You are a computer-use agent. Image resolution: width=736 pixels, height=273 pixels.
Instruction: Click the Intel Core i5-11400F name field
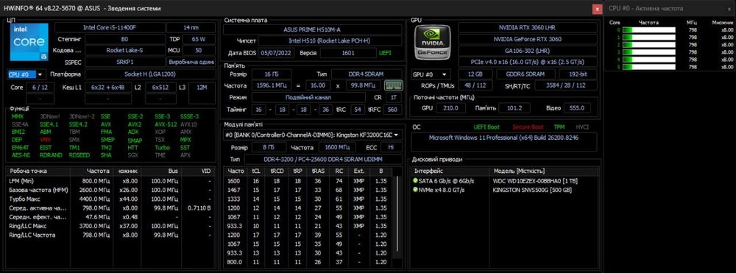(x=110, y=28)
